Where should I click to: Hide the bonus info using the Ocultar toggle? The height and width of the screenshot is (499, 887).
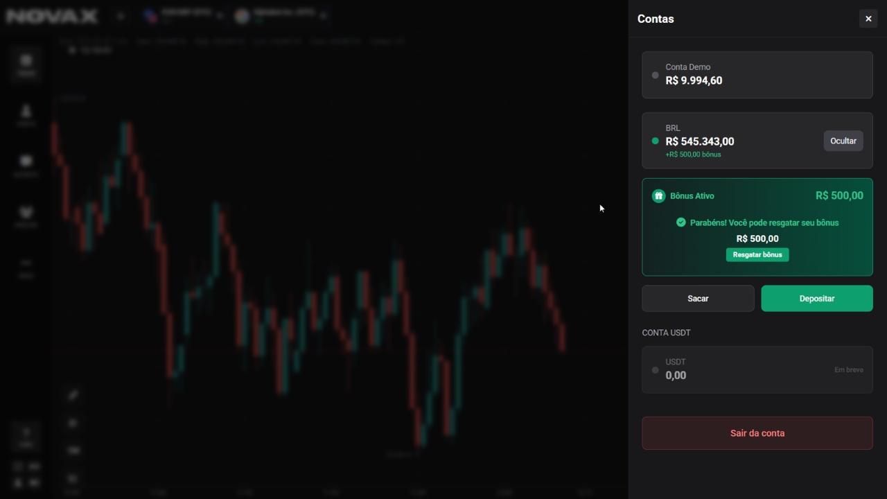tap(843, 141)
